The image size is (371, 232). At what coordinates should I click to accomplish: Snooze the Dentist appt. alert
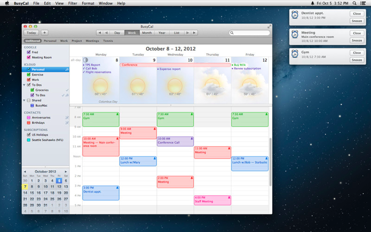coord(357,21)
